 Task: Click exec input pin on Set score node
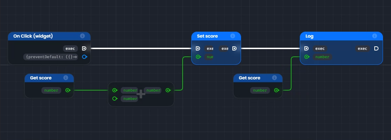point(198,48)
